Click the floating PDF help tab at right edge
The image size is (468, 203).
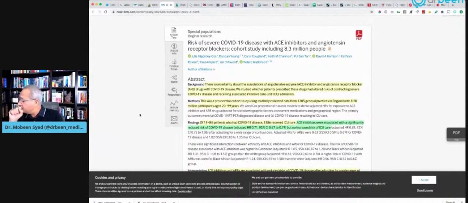[x=456, y=134]
